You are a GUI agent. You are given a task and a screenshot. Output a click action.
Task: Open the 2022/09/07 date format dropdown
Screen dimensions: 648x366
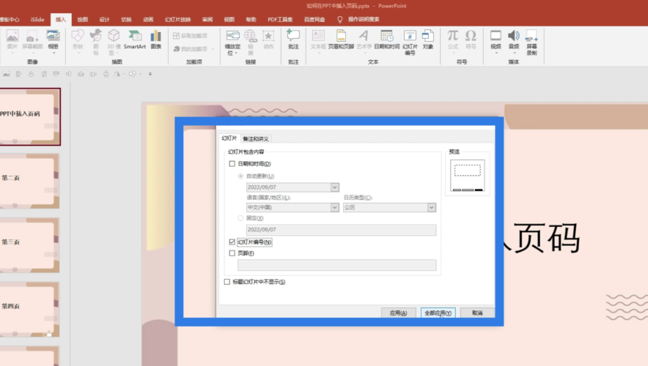click(x=335, y=187)
